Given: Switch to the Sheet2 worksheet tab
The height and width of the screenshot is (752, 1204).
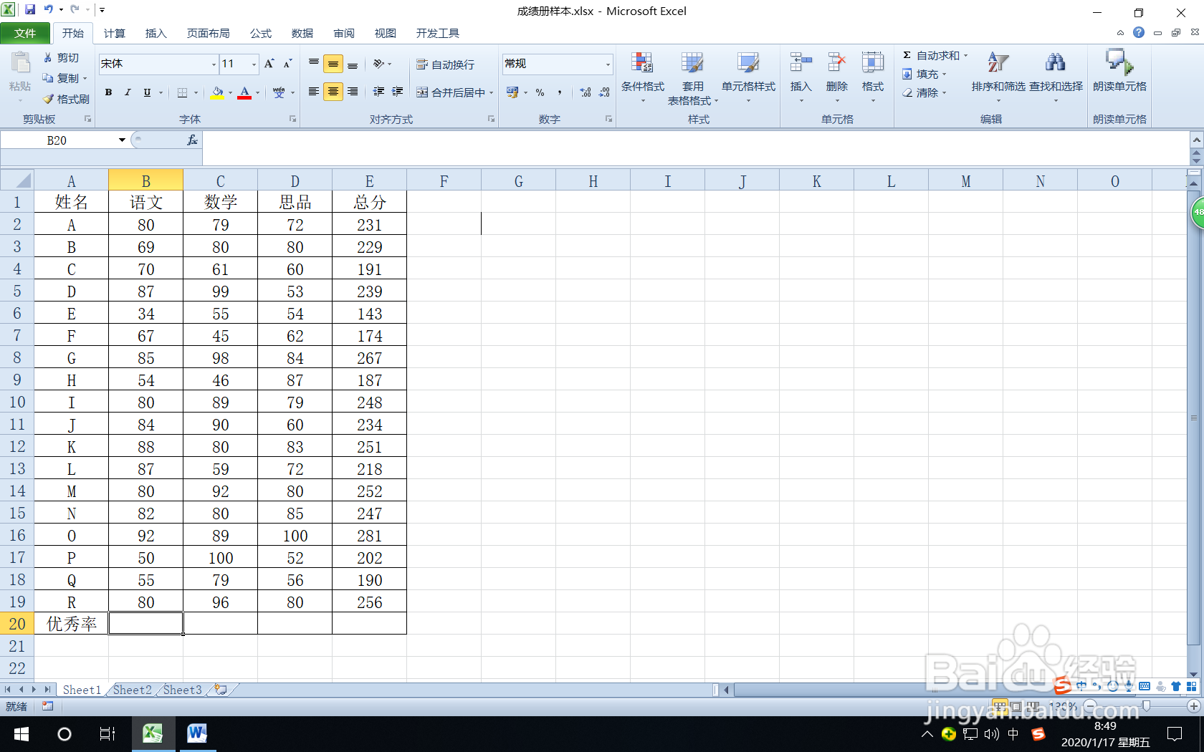Looking at the screenshot, I should (133, 690).
